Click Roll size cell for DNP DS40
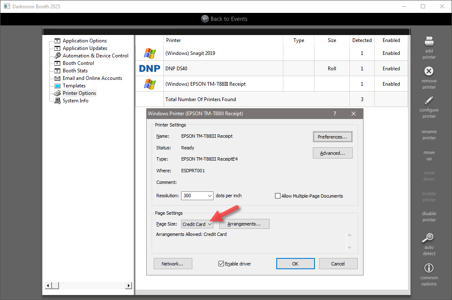The image size is (452, 300). click(332, 68)
